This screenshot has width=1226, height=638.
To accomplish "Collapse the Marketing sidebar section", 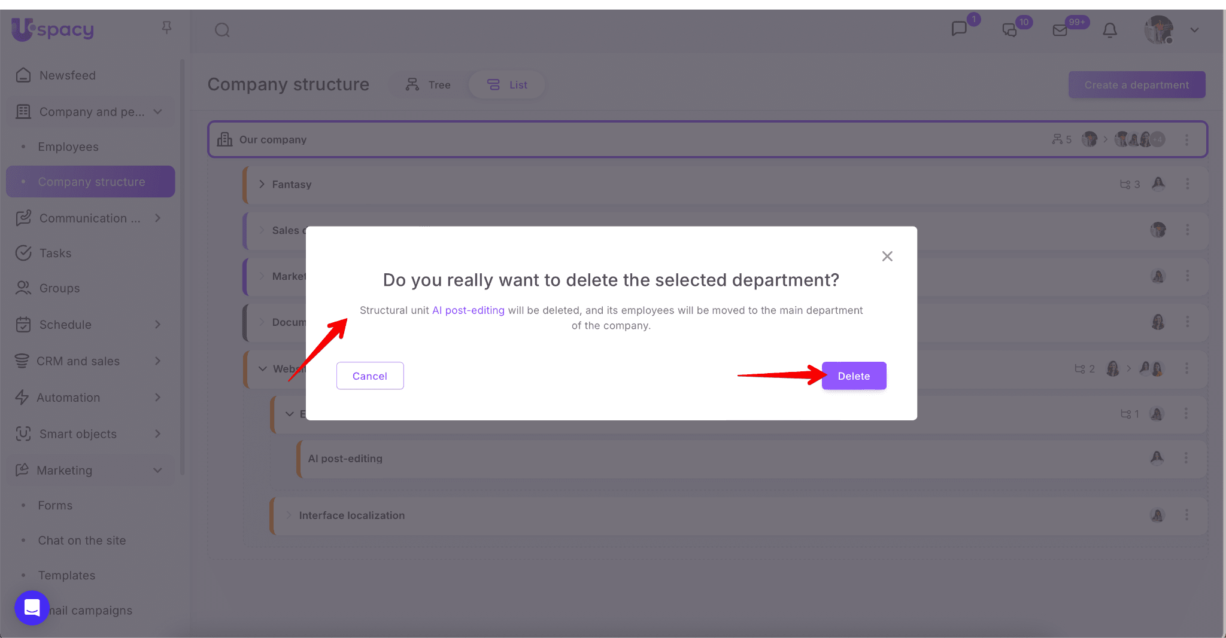I will point(157,471).
